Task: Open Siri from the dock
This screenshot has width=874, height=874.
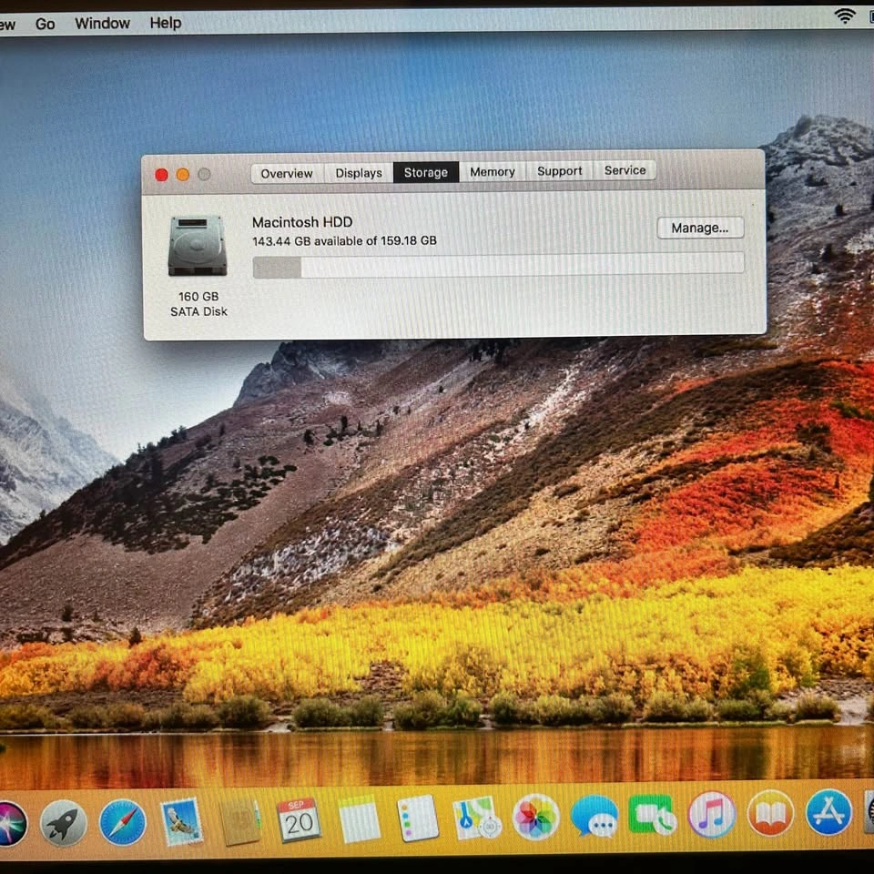Action: click(10, 825)
